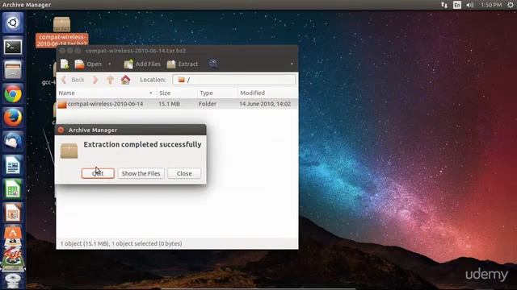This screenshot has height=290, width=517.
Task: Close the main archive window via titlebar button
Action: click(63, 51)
